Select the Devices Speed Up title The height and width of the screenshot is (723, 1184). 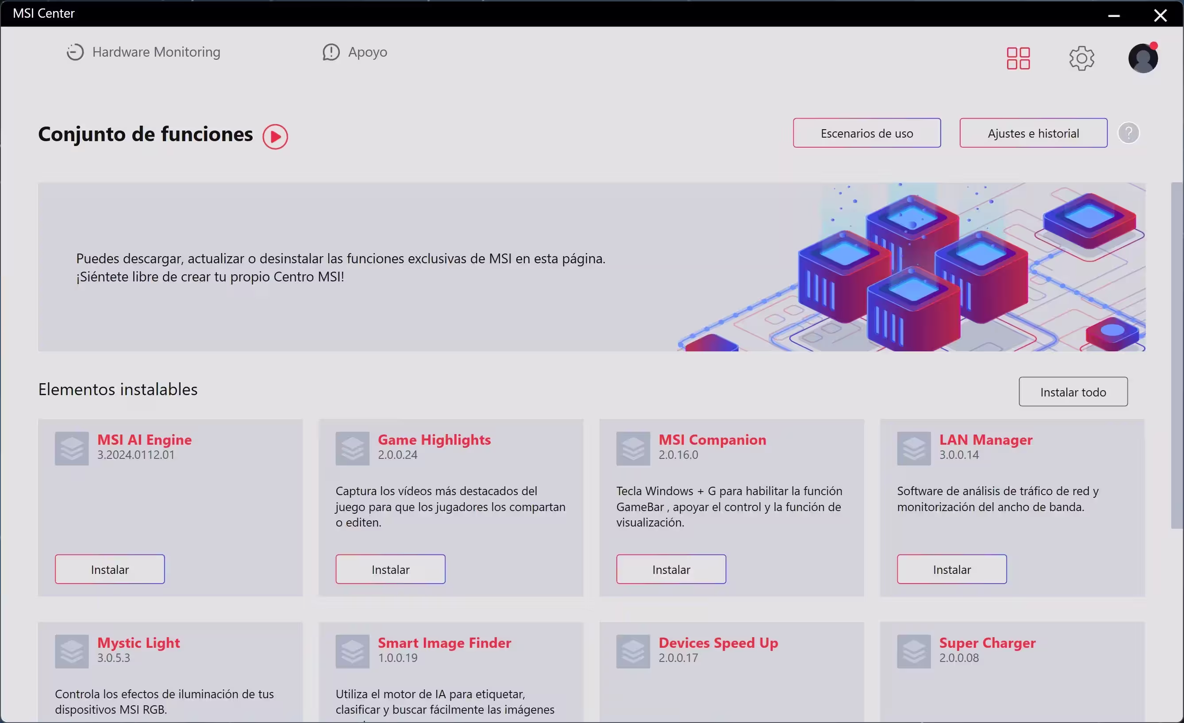(x=718, y=643)
